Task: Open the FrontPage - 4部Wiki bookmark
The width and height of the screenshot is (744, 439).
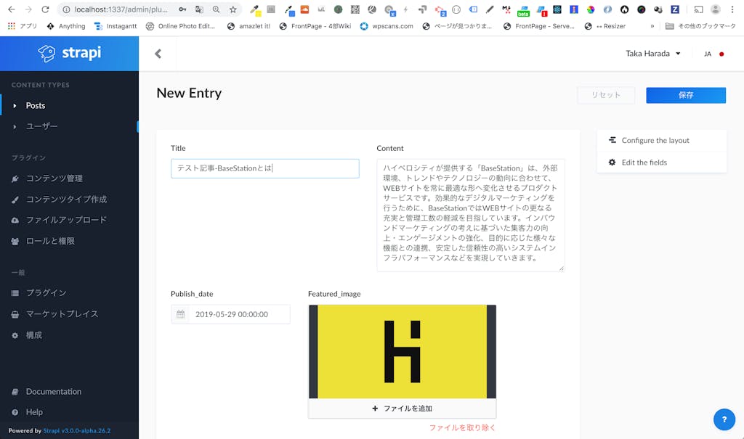Action: point(315,26)
